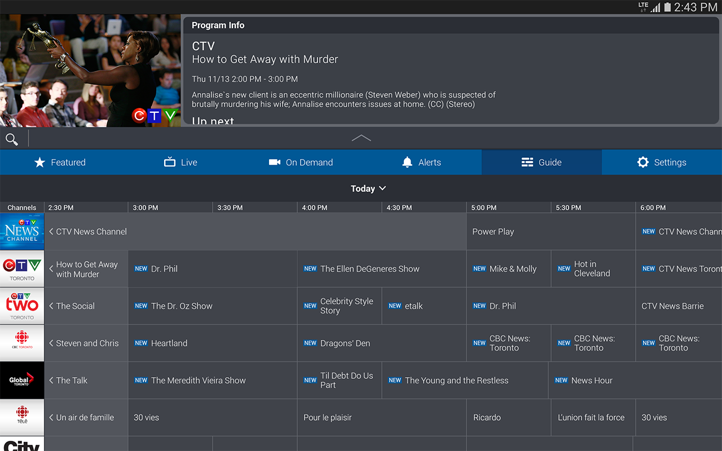This screenshot has width=722, height=451.
Task: Open the Today date dropdown
Action: [368, 188]
